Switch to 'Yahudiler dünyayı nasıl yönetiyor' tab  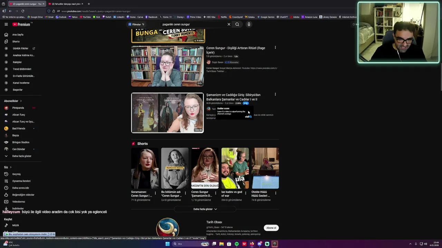(66, 4)
